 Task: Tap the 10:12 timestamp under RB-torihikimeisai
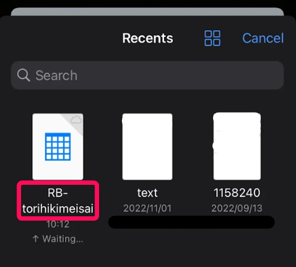(x=58, y=224)
